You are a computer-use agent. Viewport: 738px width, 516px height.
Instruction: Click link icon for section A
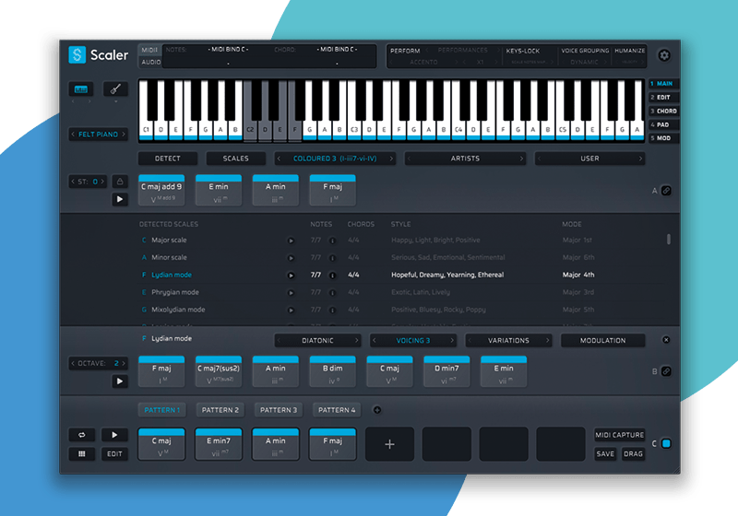666,191
